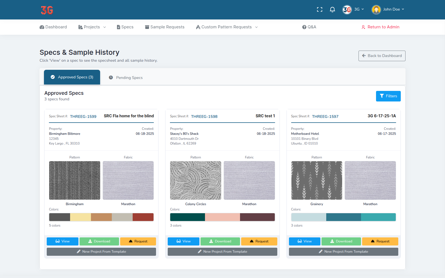Click Download on 3G 6-17-25-1A card
This screenshot has width=445, height=278.
[341, 241]
